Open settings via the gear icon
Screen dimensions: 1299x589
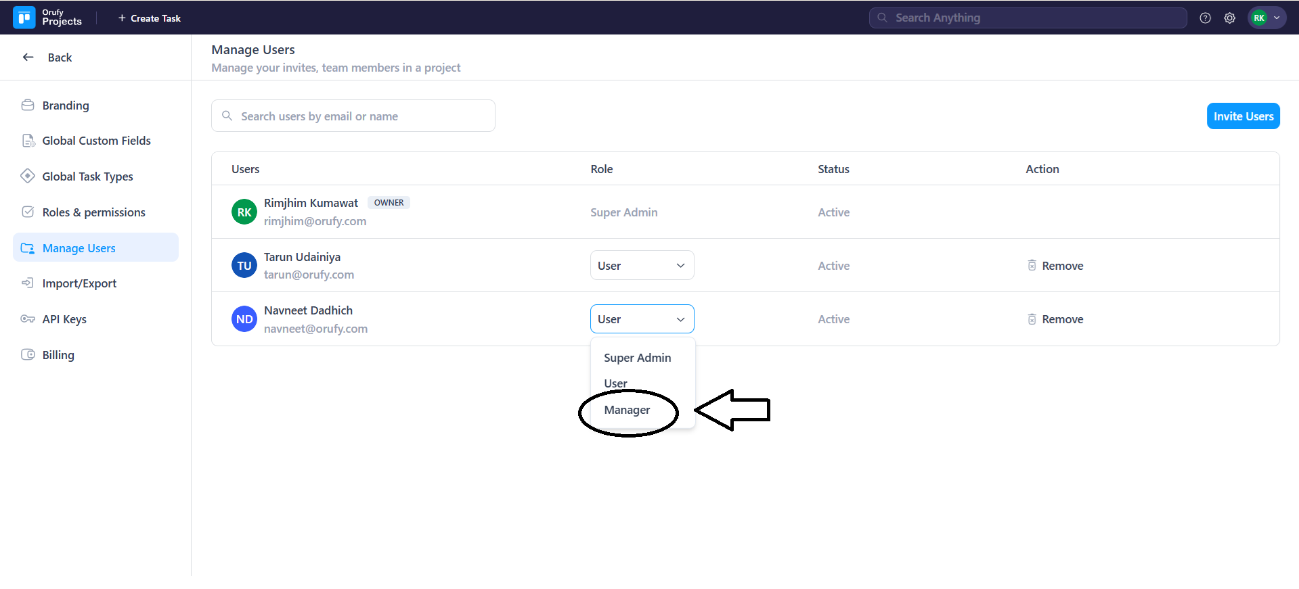pyautogui.click(x=1229, y=18)
